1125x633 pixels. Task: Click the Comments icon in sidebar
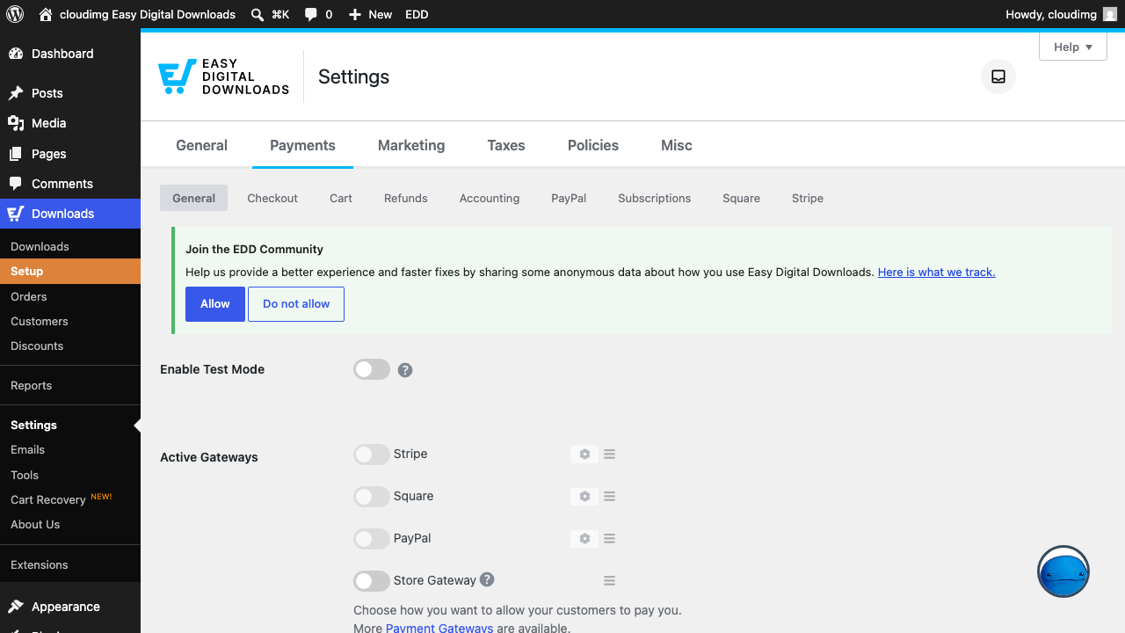coord(16,184)
